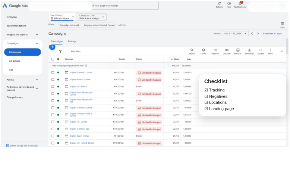Tick checkbox for Display - North Macedonia - Culture
This screenshot has width=290, height=171.
[x=53, y=94]
